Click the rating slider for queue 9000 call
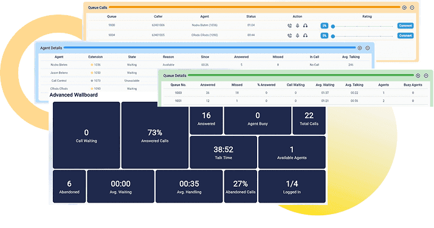The image size is (434, 228). click(x=362, y=27)
